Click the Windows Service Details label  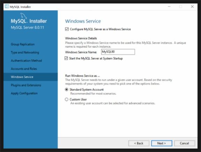(x=81, y=39)
